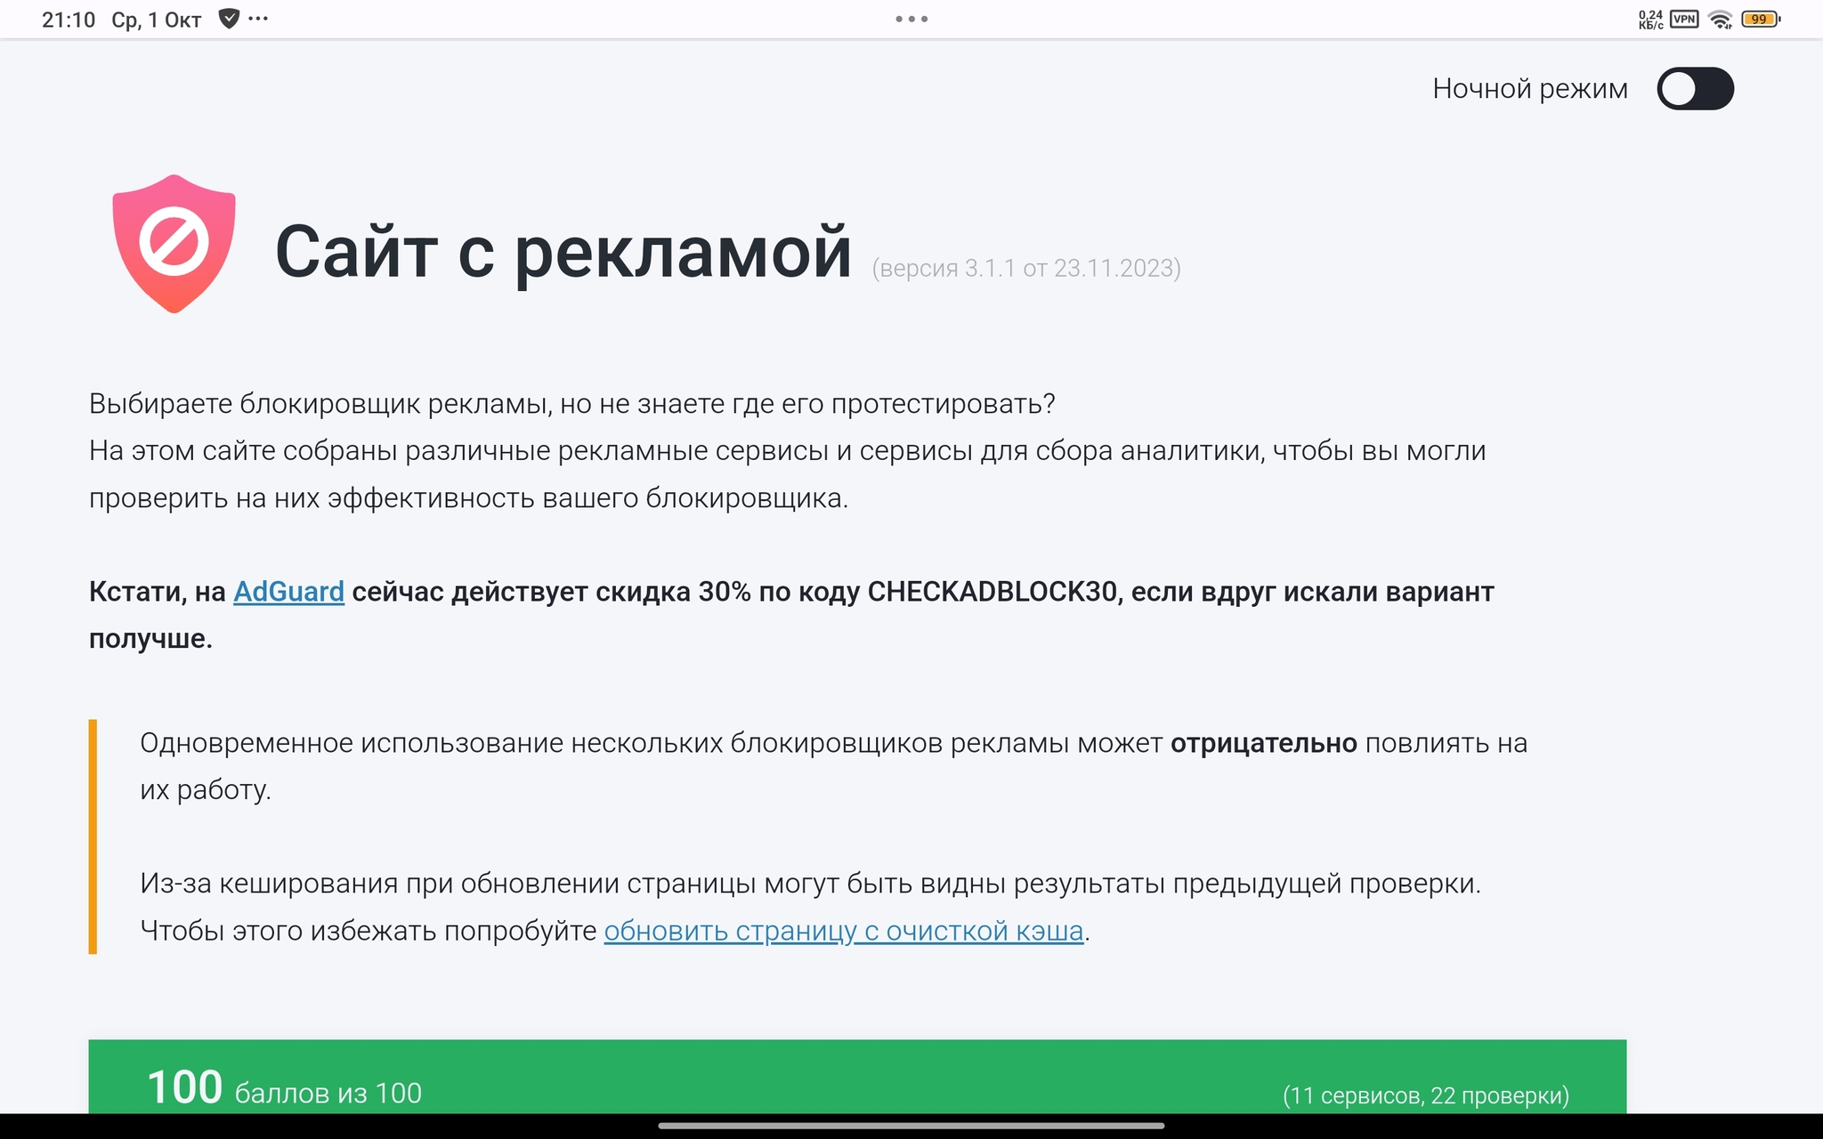The width and height of the screenshot is (1823, 1139).
Task: Tap the Wi-Fi signal icon
Action: coord(1721,19)
